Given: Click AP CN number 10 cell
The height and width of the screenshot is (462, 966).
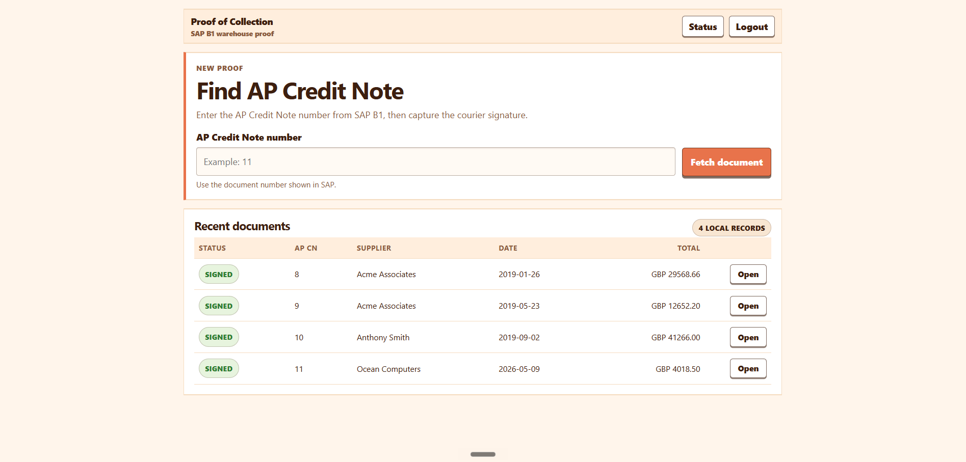Looking at the screenshot, I should pos(299,338).
